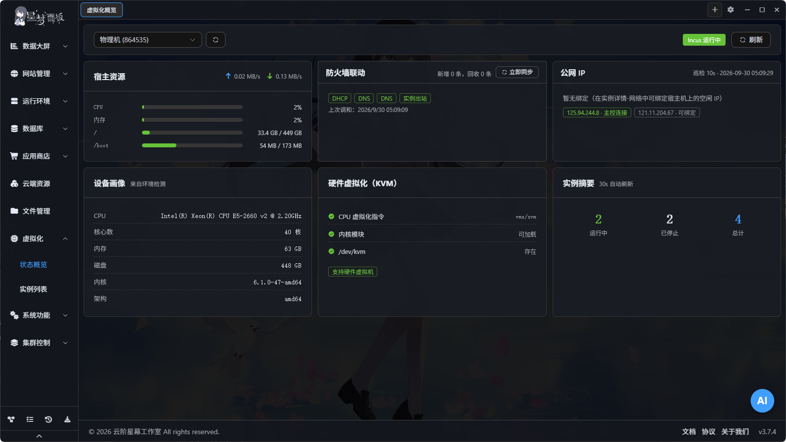The image size is (786, 442).
Task: Click the 文件管理 folder icon in the sidebar
Action: [14, 211]
